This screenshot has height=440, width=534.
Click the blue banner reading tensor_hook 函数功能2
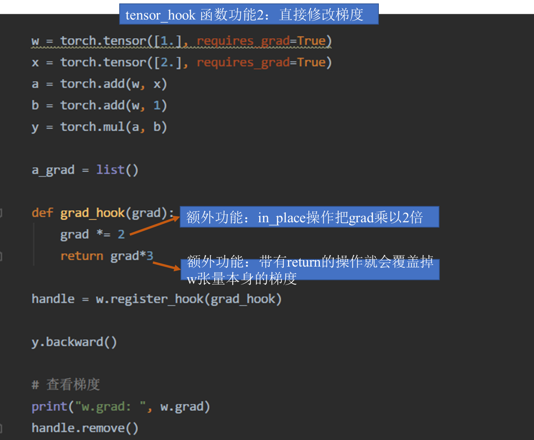[248, 14]
